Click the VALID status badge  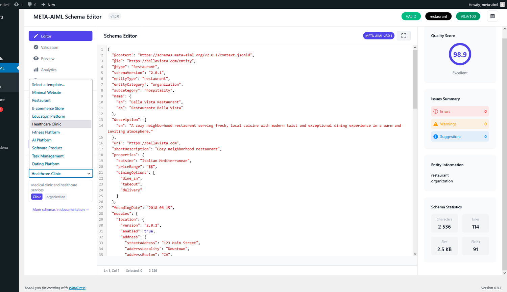click(x=411, y=16)
